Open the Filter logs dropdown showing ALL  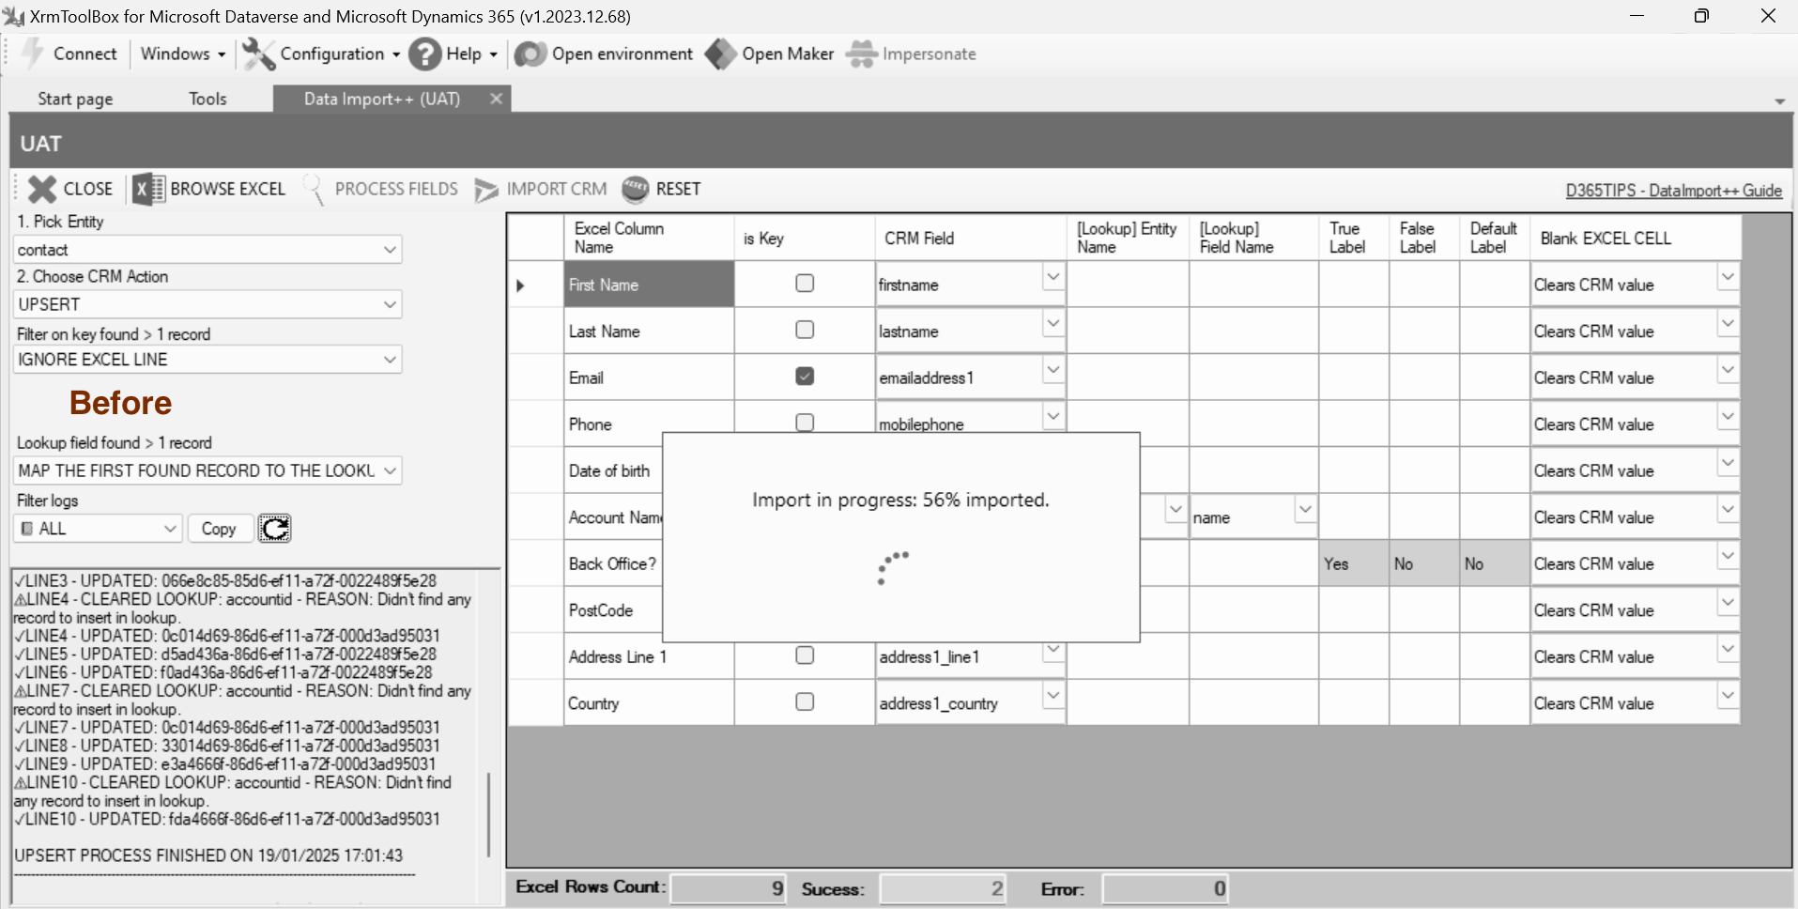[x=170, y=529]
